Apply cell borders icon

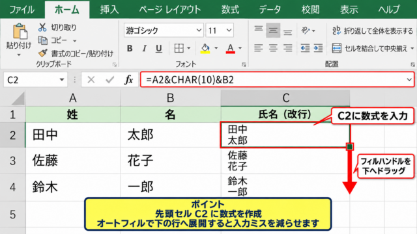pos(179,48)
